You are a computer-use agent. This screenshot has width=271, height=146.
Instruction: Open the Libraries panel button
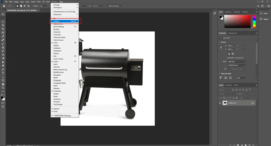tap(265, 19)
